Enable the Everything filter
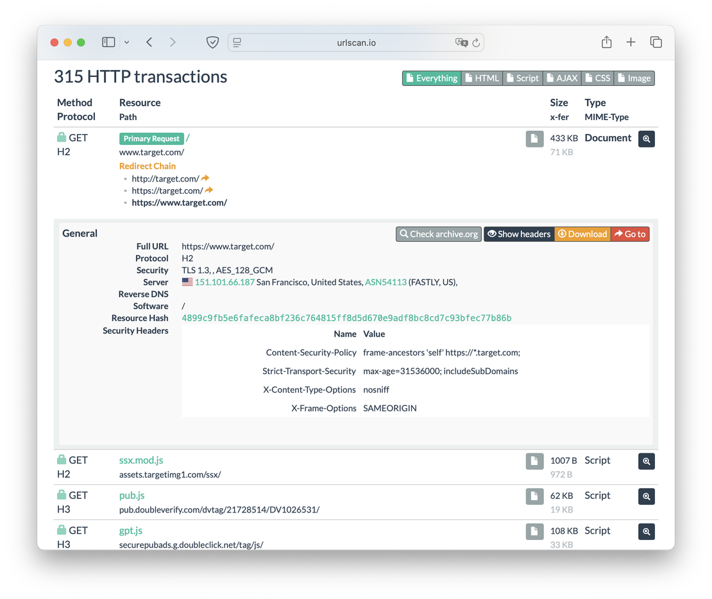712x599 pixels. coord(431,78)
